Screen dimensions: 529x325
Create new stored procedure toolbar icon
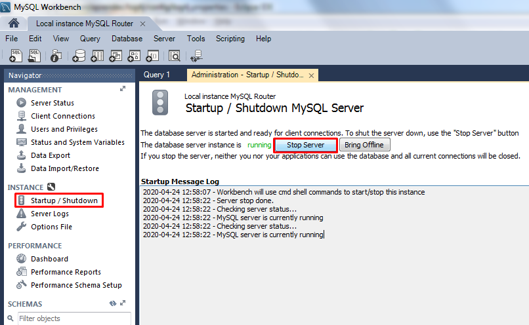134,56
